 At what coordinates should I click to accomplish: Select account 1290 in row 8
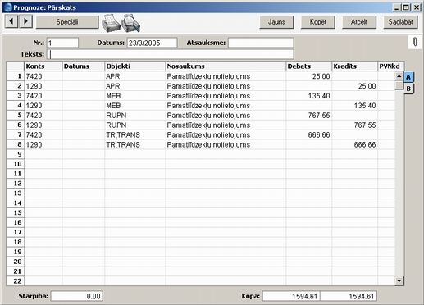tap(34, 144)
